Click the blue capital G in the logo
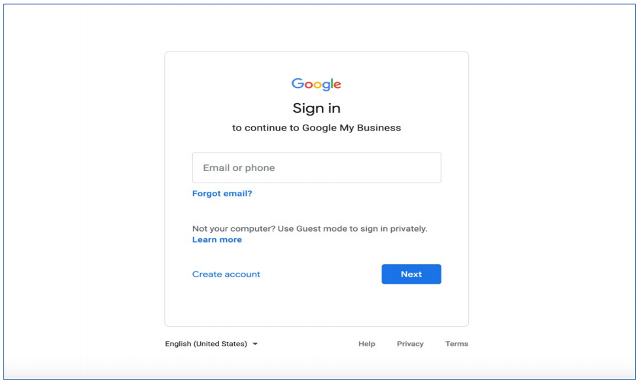This screenshot has height=381, width=637. click(x=297, y=84)
